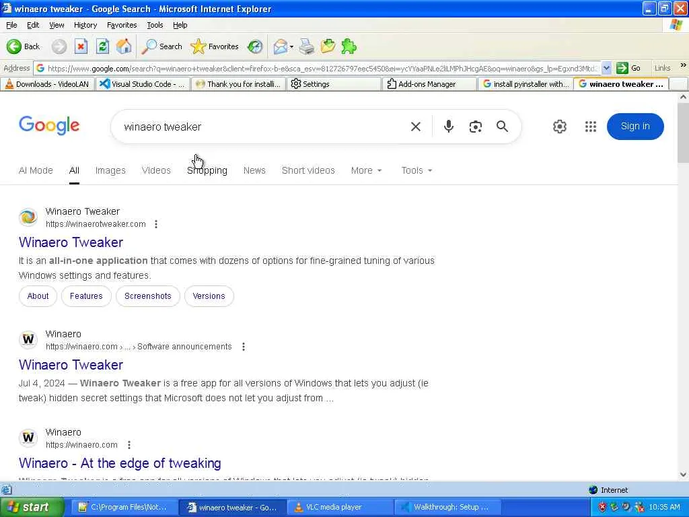The image size is (689, 517).
Task: Switch to install pyinstaller tab
Action: (x=525, y=84)
